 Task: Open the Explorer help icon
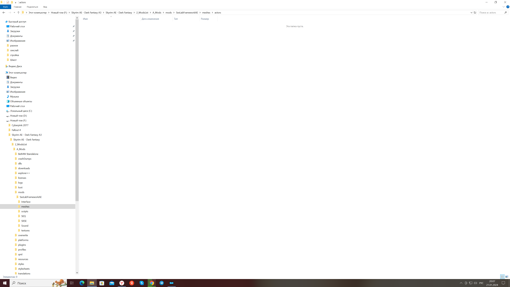click(508, 7)
